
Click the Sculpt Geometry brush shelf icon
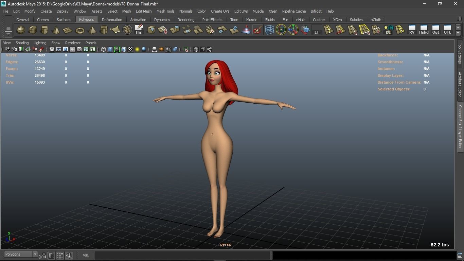(x=258, y=30)
